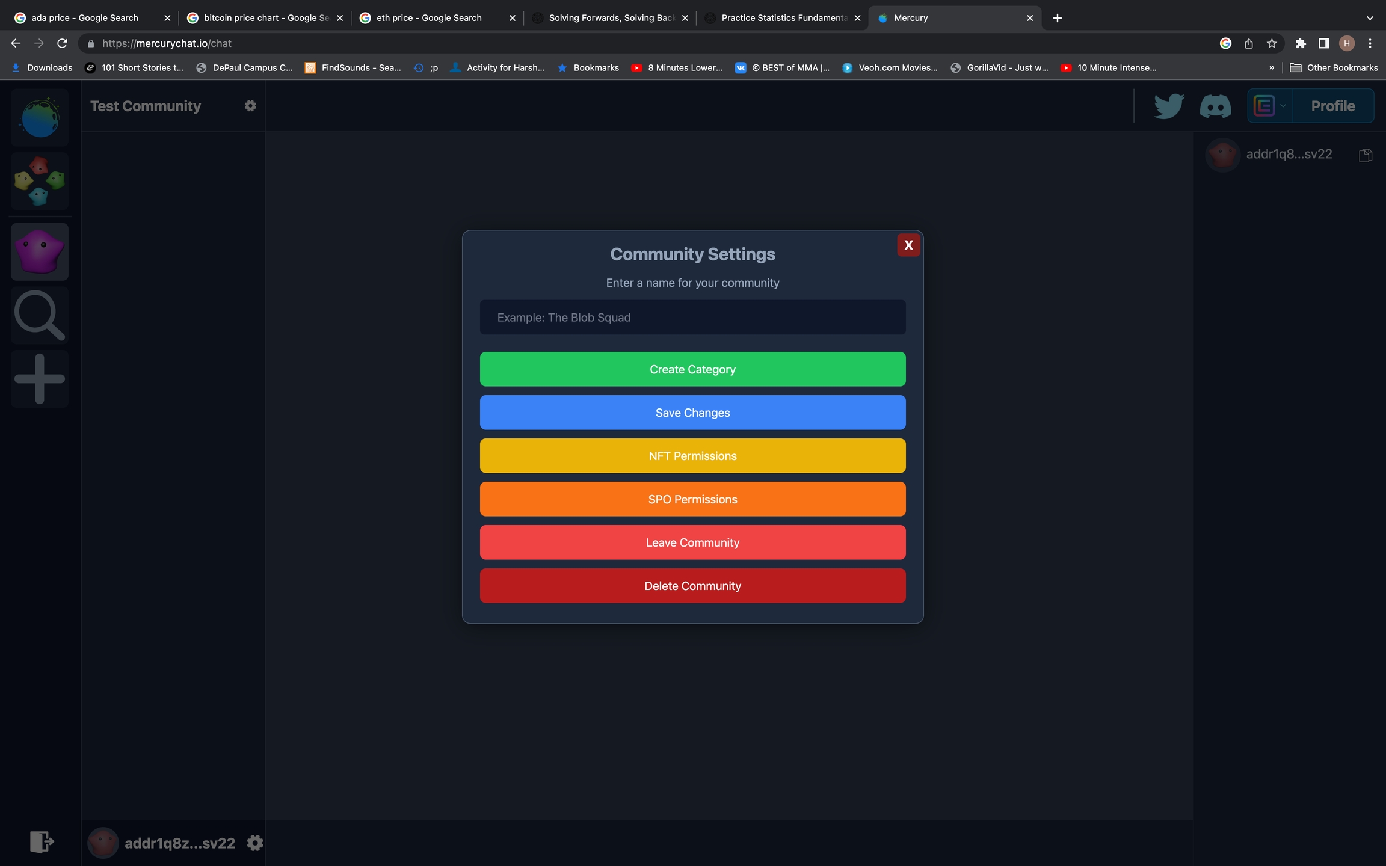
Task: Open the Discord icon link
Action: pyautogui.click(x=1215, y=106)
